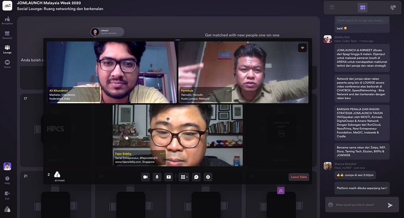404x218 pixels.
Task: Switch to the first right panel tab
Action: (332, 8)
